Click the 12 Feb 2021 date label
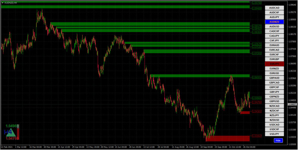 click(6, 147)
